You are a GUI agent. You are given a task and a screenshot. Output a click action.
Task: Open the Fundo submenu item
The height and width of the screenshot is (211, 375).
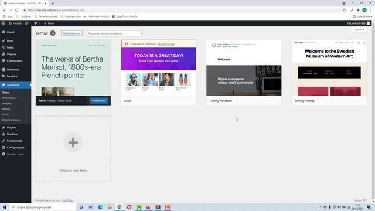[6, 115]
